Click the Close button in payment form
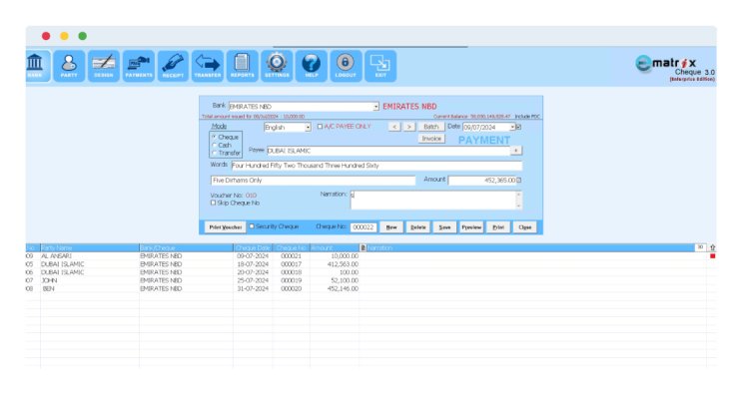The height and width of the screenshot is (414, 749). (525, 227)
